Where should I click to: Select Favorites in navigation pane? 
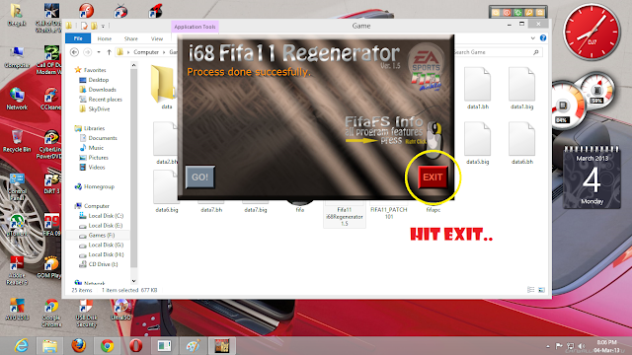(x=95, y=70)
